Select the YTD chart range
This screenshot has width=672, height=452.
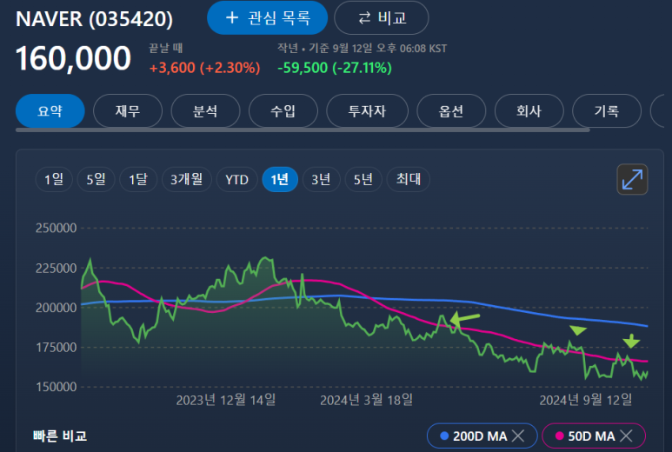pyautogui.click(x=237, y=179)
